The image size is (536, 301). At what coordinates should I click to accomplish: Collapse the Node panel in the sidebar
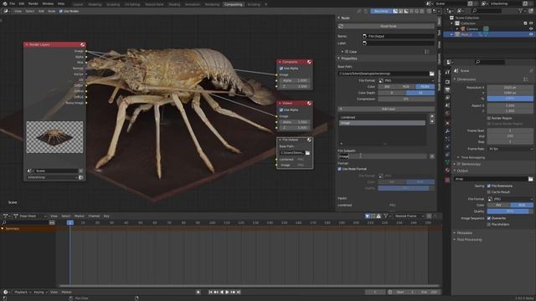(x=338, y=18)
